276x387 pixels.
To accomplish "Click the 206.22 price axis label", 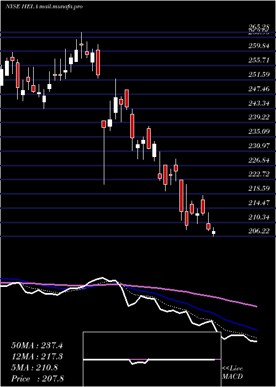I will click(259, 231).
